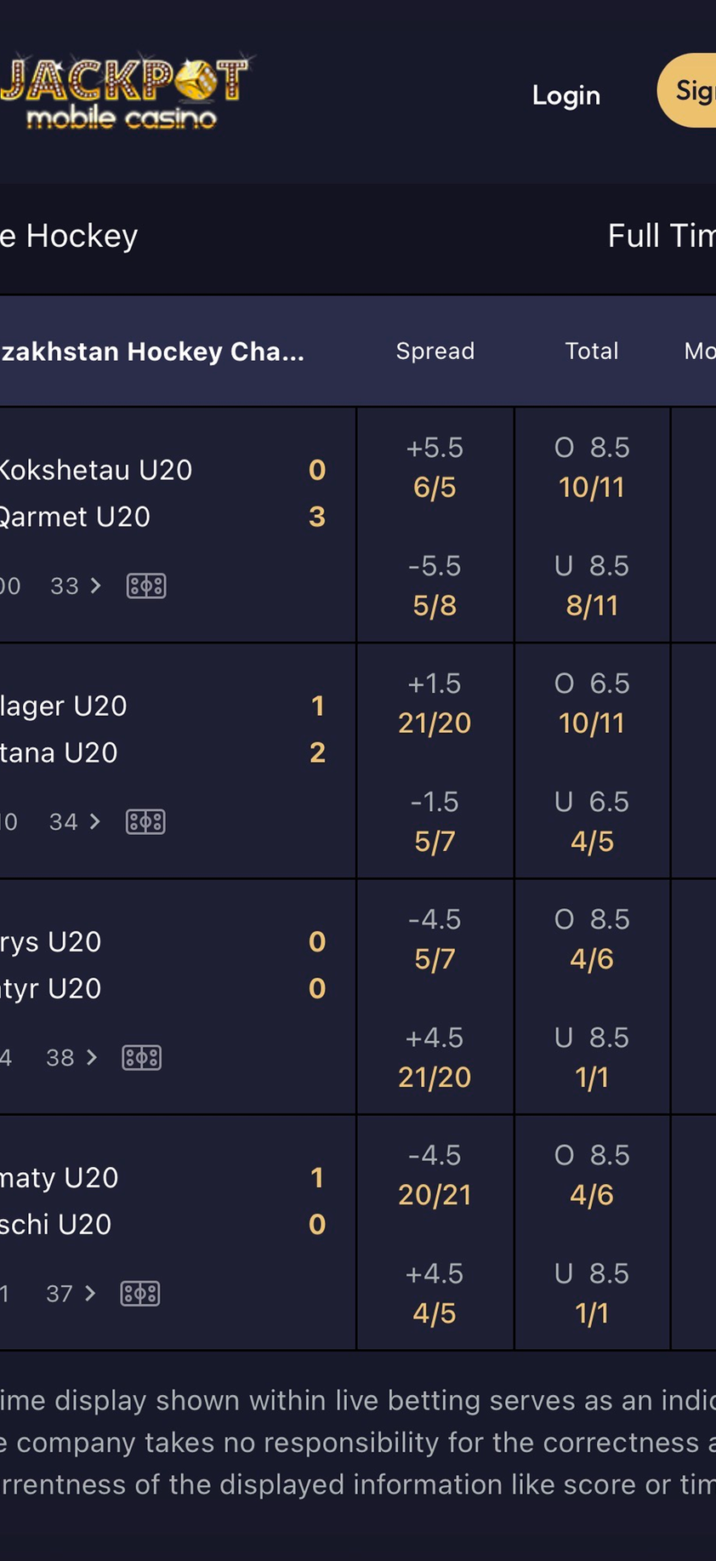Choose Under 6.5 total at 4/5
Viewport: 716px width, 1561px height.
click(x=592, y=821)
